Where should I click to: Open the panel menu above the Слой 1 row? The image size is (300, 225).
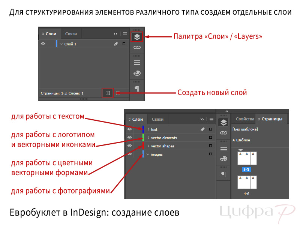(x=125, y=34)
